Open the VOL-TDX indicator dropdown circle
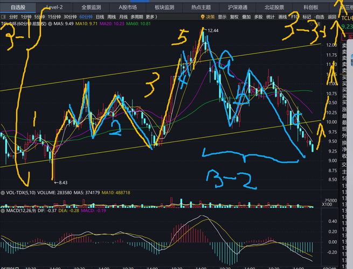 point(3,193)
